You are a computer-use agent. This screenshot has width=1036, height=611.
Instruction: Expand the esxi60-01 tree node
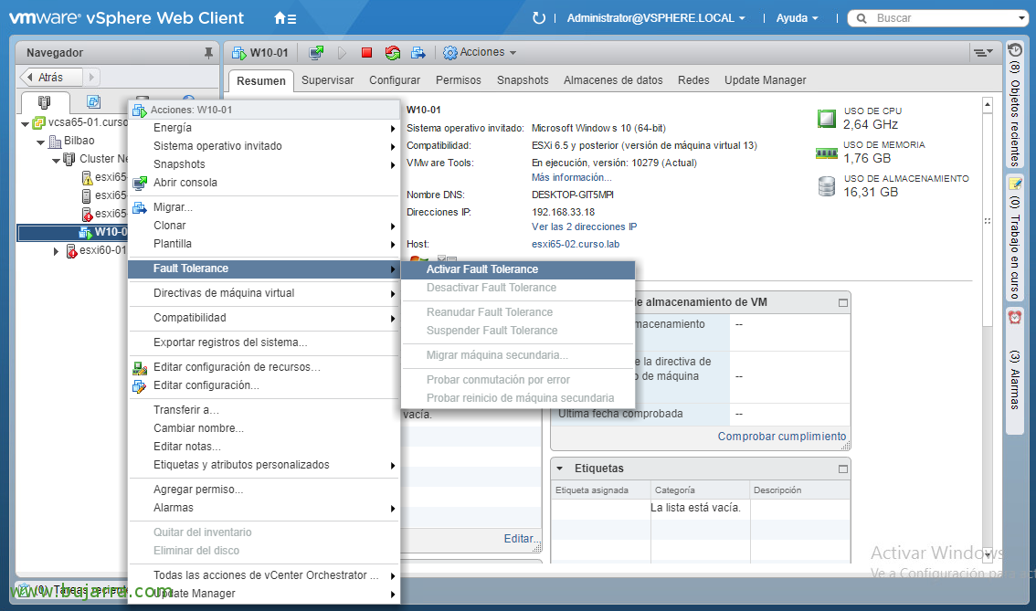[56, 251]
